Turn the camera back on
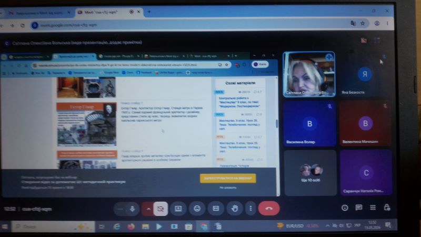This screenshot has height=237, width=421. click(161, 209)
